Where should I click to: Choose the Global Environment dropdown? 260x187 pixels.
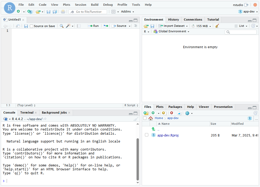pyautogui.click(x=171, y=31)
